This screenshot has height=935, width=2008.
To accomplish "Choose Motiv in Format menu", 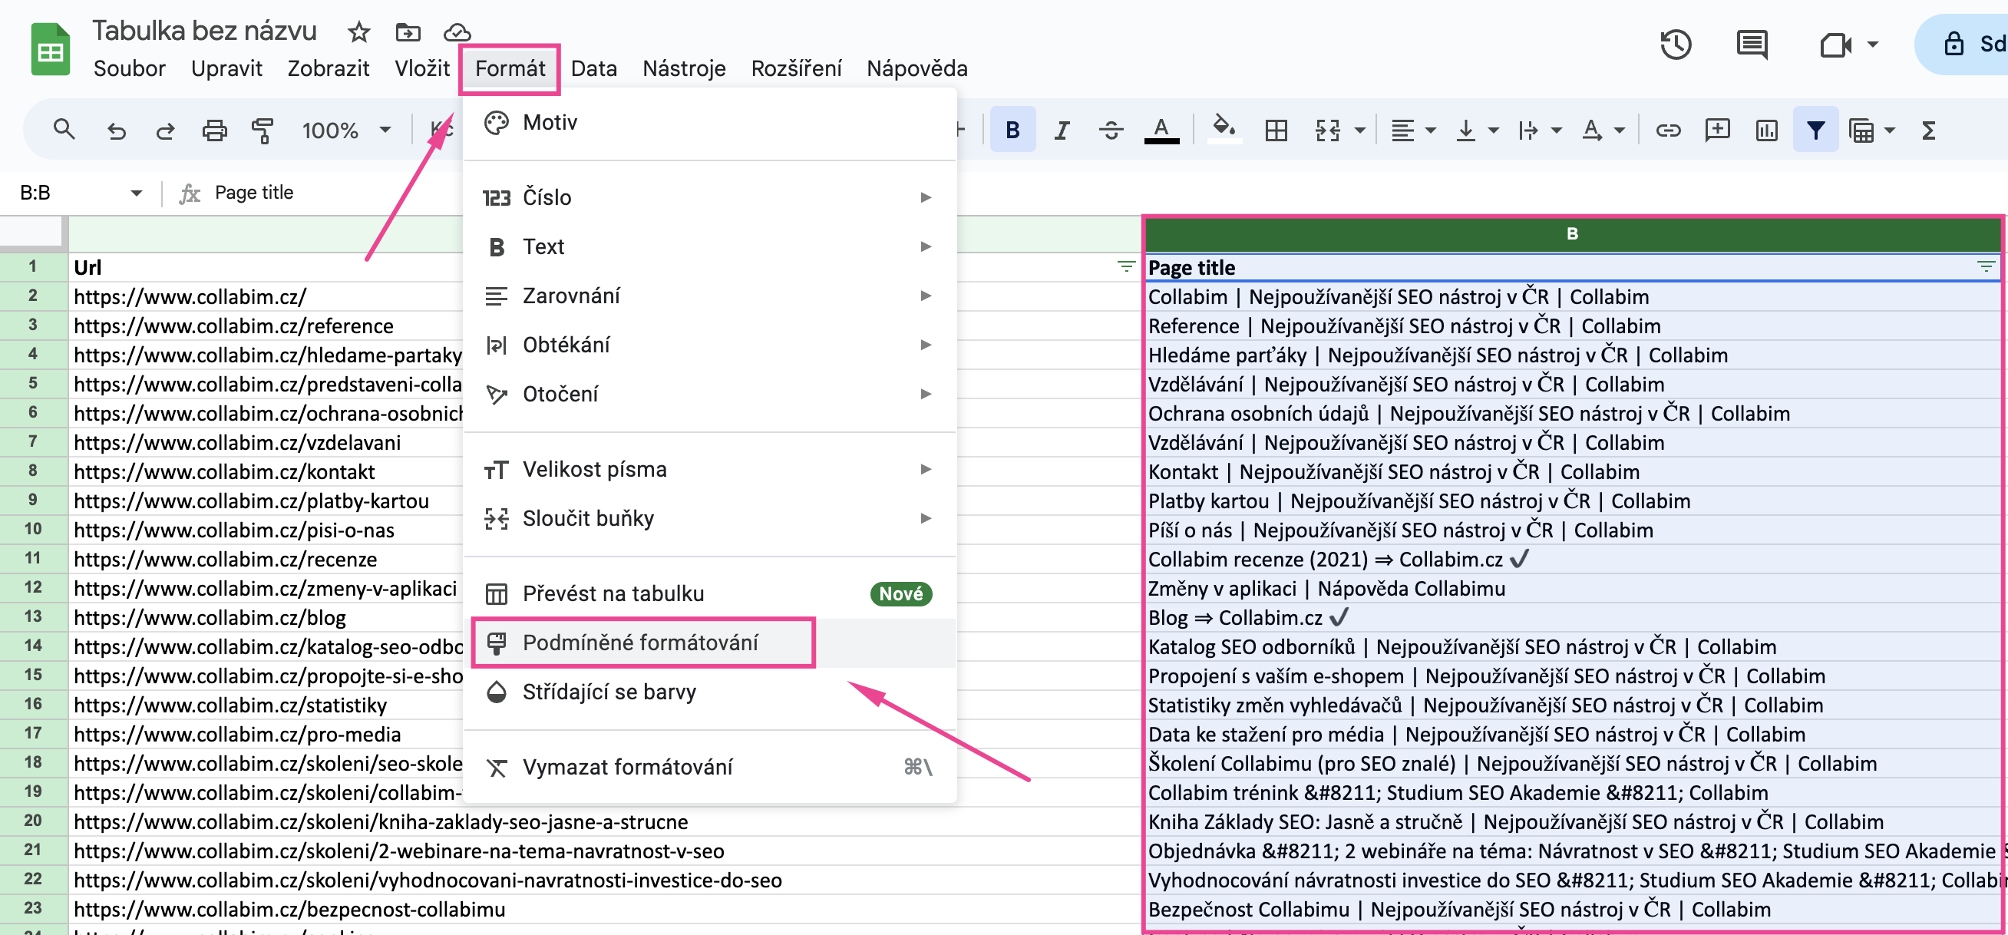I will pos(709,122).
